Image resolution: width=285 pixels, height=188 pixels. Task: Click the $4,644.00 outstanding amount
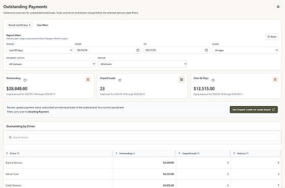(x=169, y=163)
